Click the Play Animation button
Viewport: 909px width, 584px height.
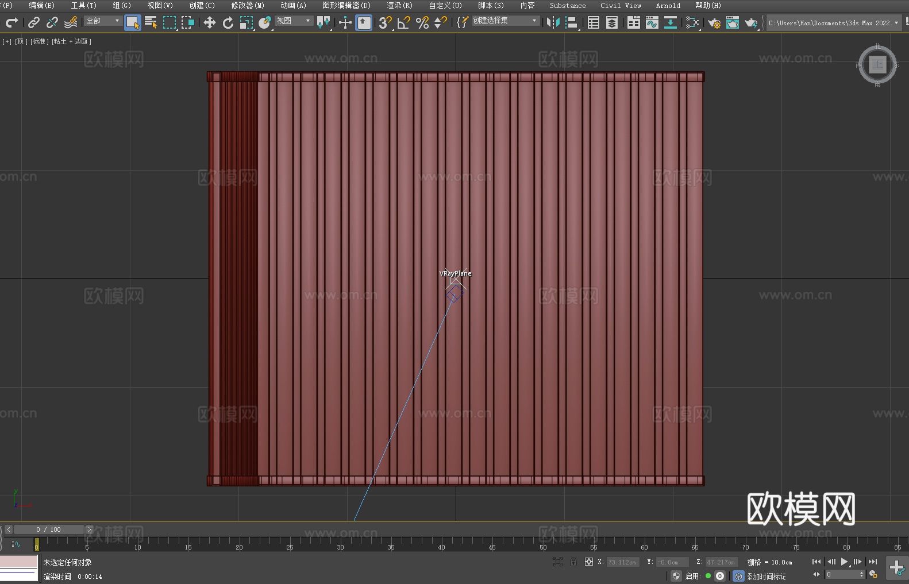pyautogui.click(x=844, y=562)
